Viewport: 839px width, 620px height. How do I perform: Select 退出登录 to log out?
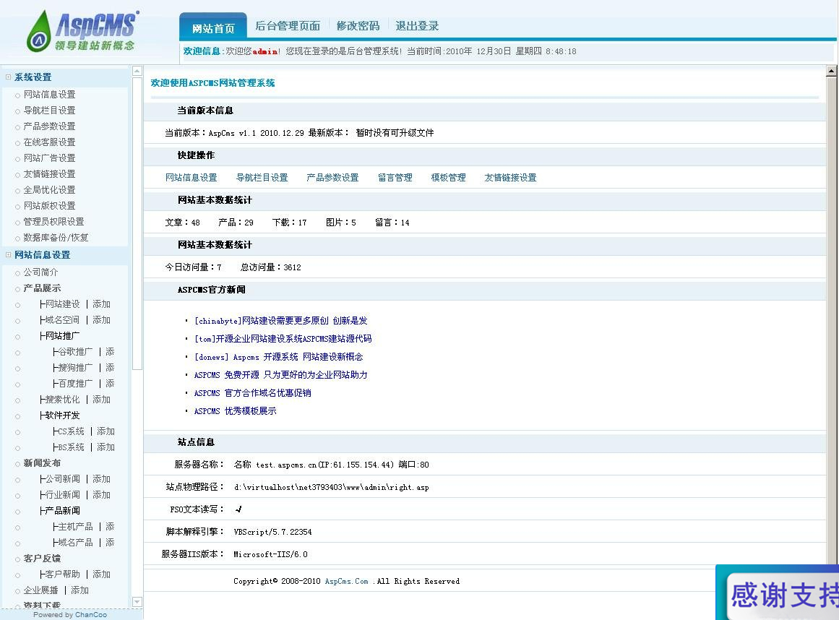click(x=417, y=26)
